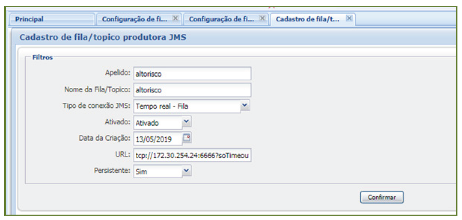Switch to the second Configuração de fi... tab
462x220 pixels.
click(x=222, y=19)
